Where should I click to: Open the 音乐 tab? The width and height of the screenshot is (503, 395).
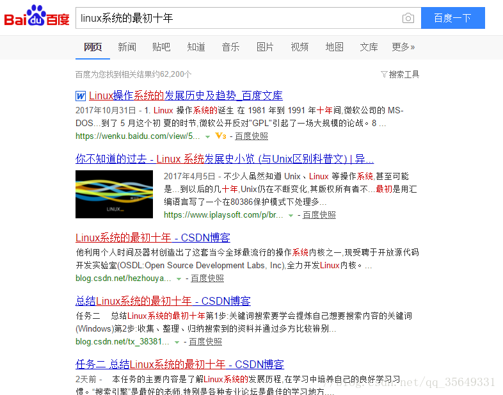tap(230, 47)
